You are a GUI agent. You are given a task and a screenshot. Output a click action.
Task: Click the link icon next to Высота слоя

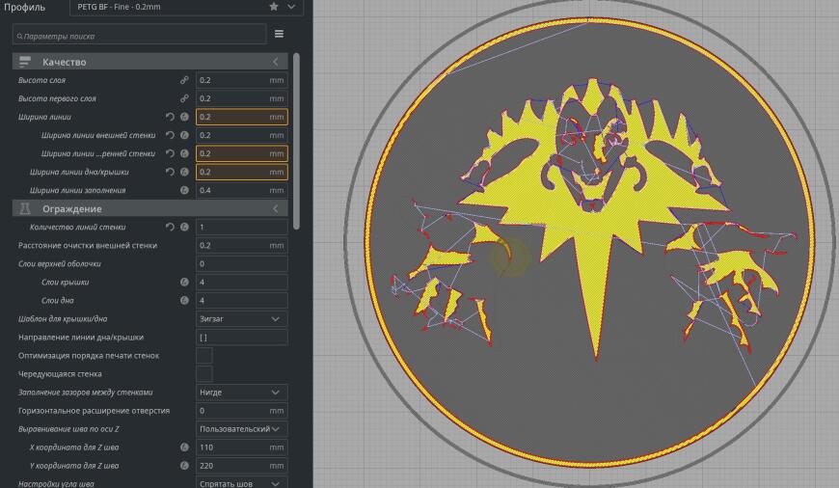click(x=184, y=80)
